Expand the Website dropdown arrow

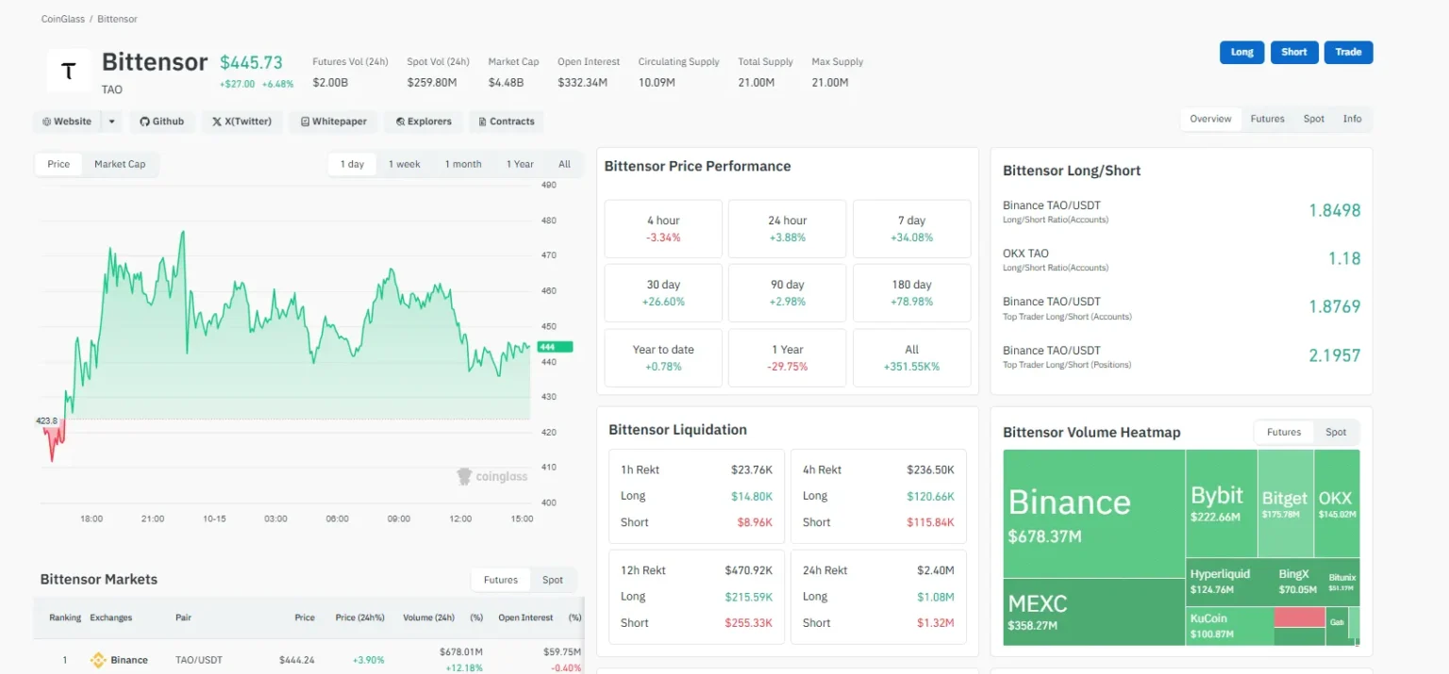[110, 121]
